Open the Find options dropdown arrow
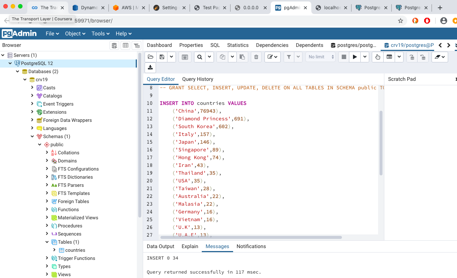The width and height of the screenshot is (457, 278). pyautogui.click(x=210, y=57)
